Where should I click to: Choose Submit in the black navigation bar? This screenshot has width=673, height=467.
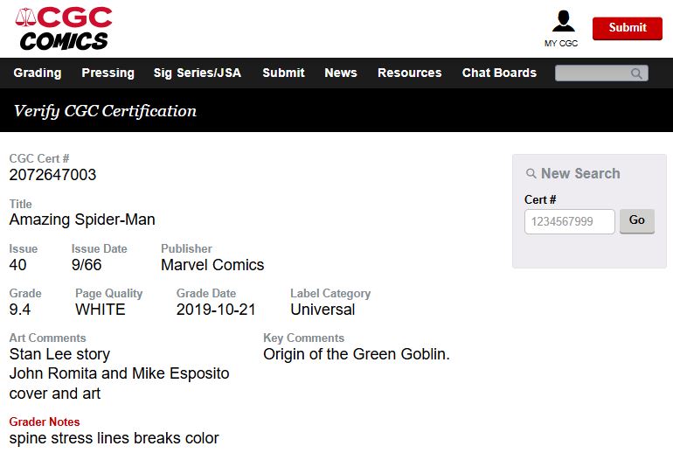pyautogui.click(x=283, y=73)
